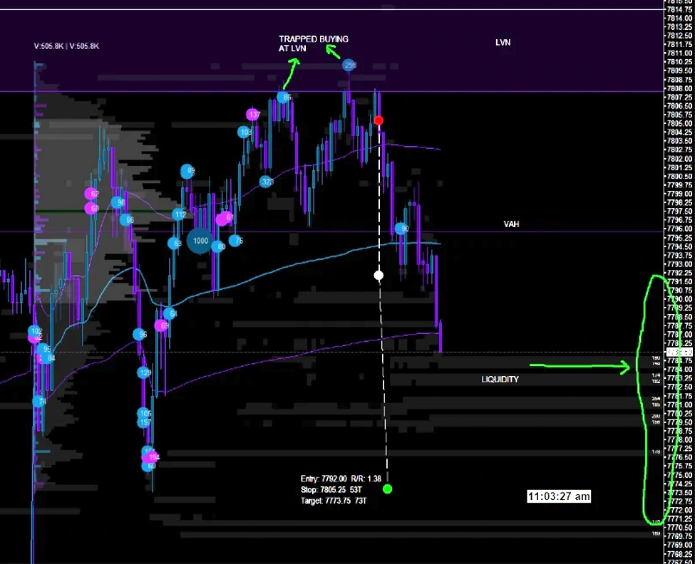Click the blue 96 volume bubble
This screenshot has height=564, width=695.
(140, 335)
